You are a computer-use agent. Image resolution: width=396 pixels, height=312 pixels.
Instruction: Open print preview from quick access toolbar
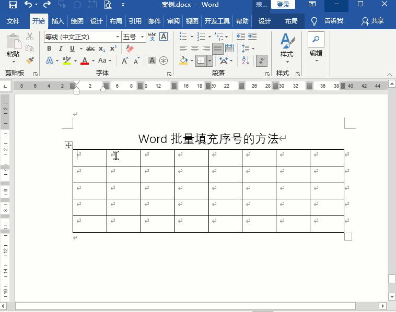pos(108,5)
